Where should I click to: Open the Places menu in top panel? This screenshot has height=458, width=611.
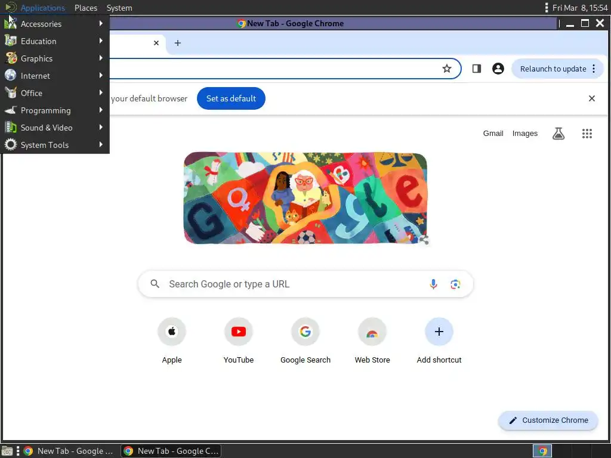click(86, 8)
